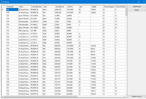This screenshot has height=99, width=146.
Task: Select ProductId cell 733
Action: click(x=12, y=94)
